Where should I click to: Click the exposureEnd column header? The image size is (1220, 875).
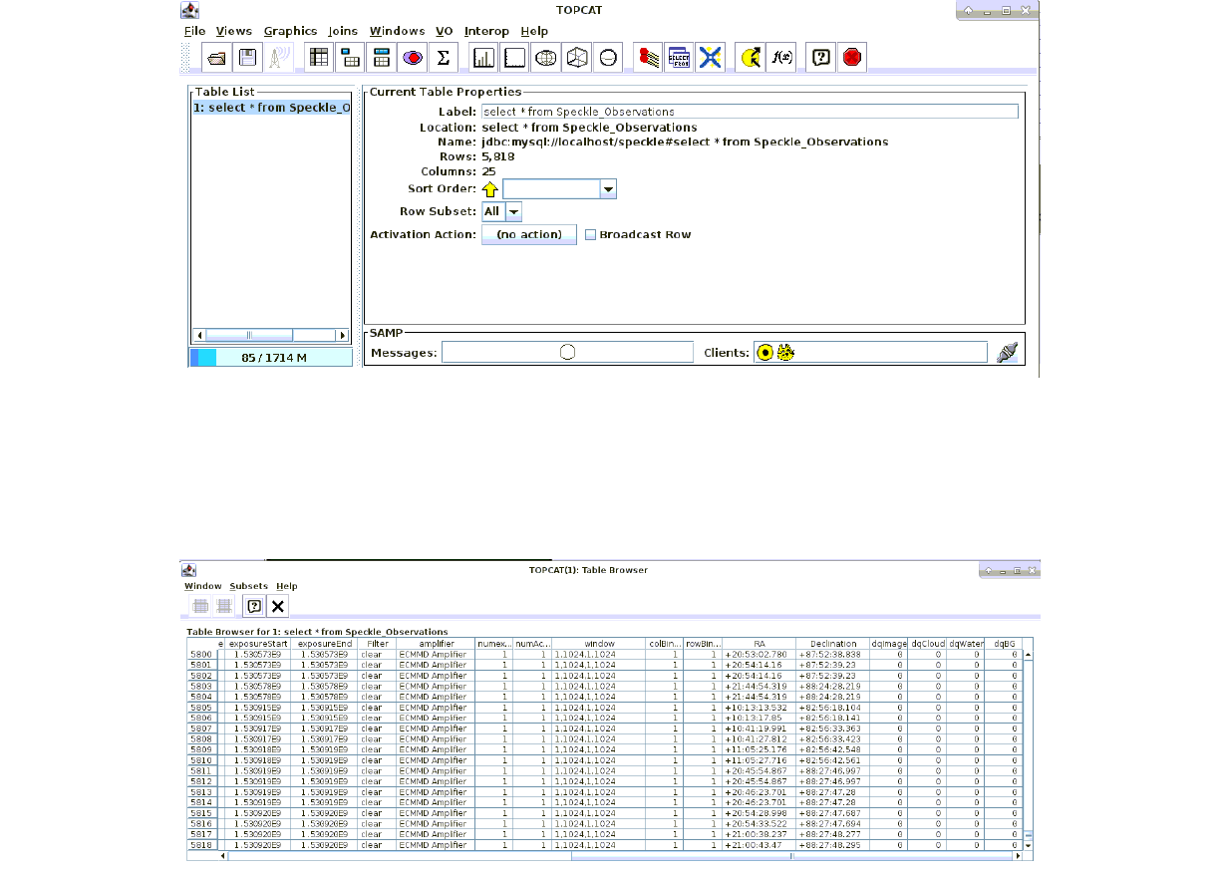324,644
